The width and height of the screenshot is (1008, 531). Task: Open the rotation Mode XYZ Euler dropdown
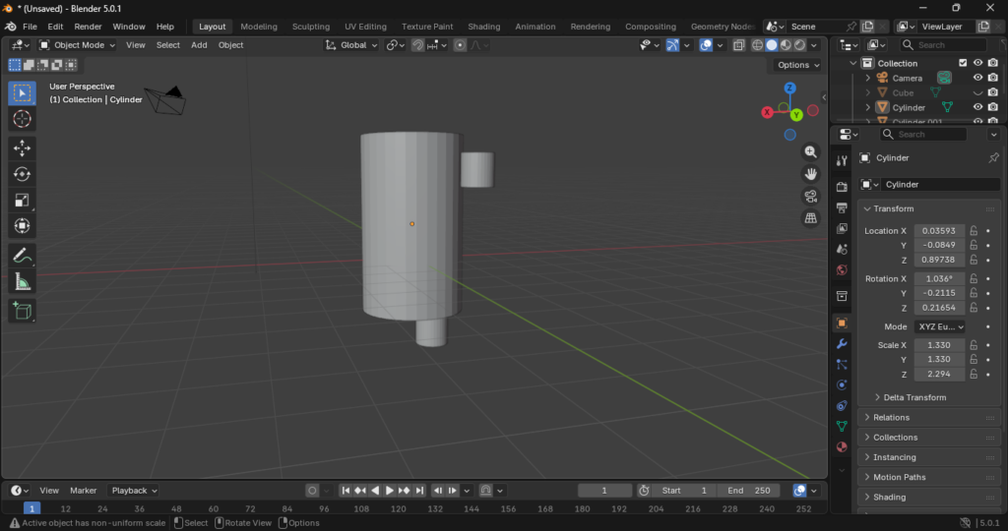click(940, 326)
